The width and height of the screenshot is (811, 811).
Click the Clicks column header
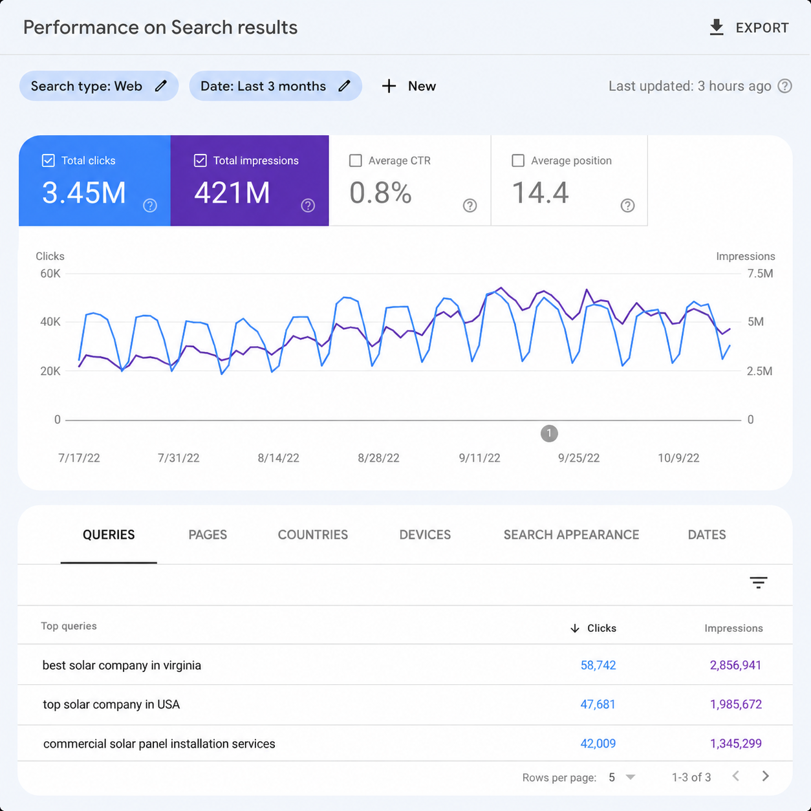tap(601, 629)
